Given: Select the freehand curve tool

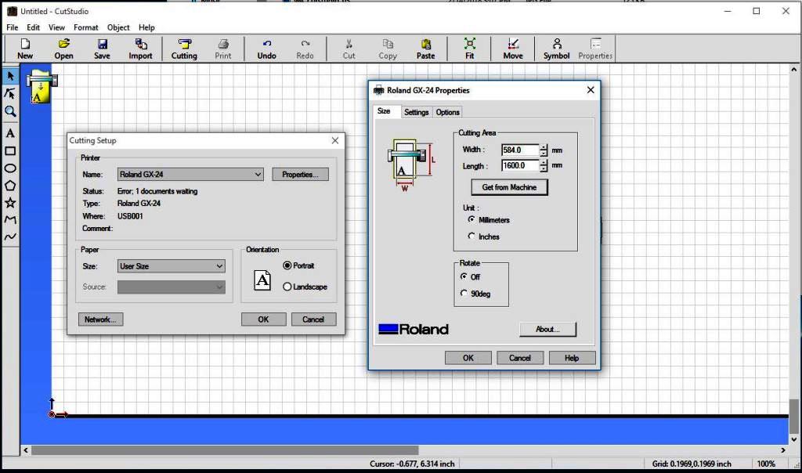Looking at the screenshot, I should [x=10, y=236].
